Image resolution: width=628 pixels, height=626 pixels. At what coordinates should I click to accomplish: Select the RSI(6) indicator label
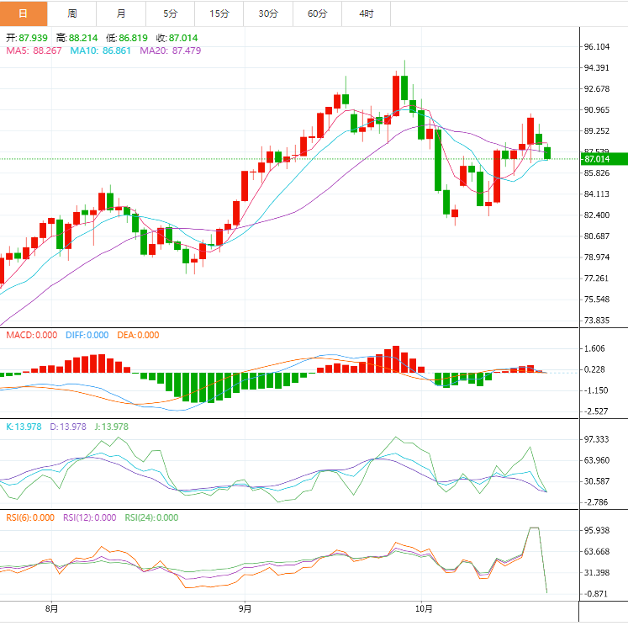(x=30, y=517)
